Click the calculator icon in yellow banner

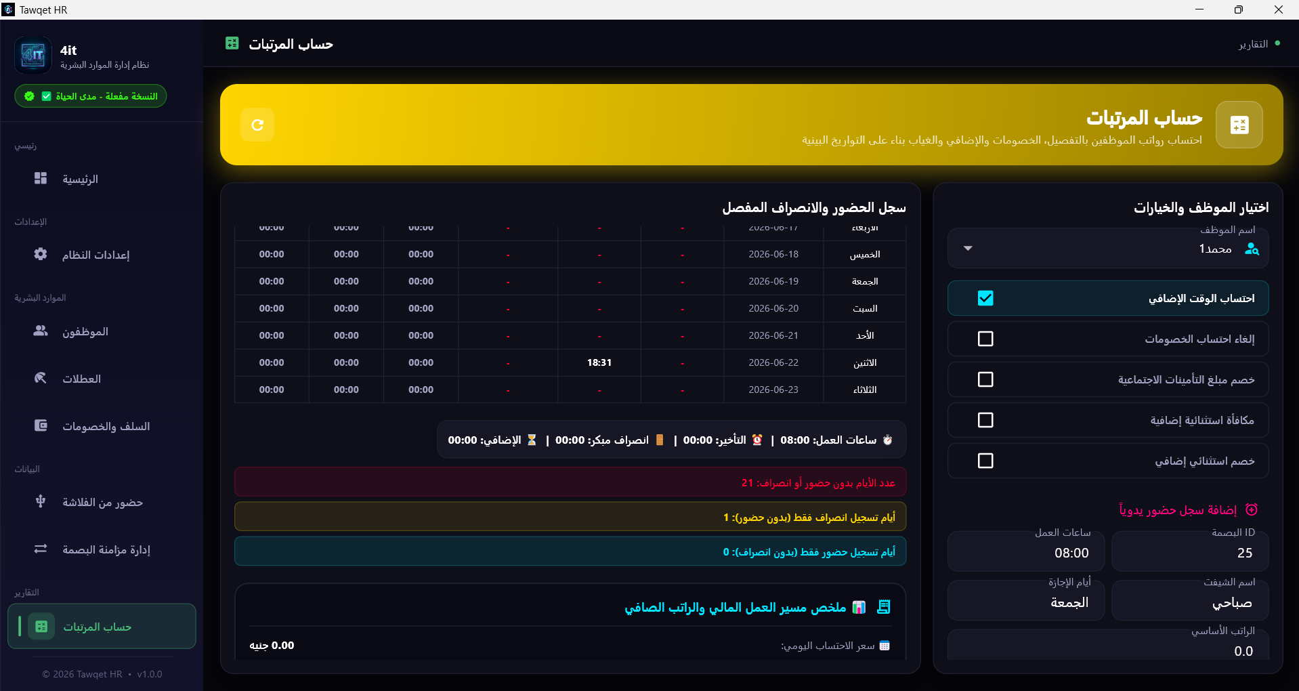point(1239,125)
